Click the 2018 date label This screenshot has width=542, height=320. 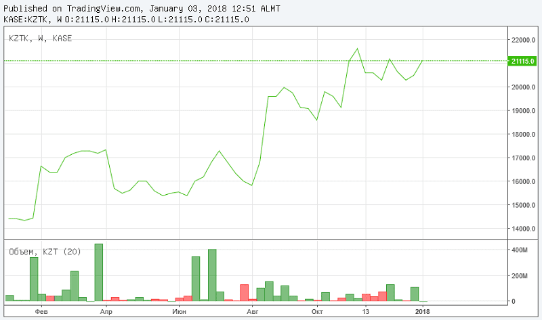(422, 312)
